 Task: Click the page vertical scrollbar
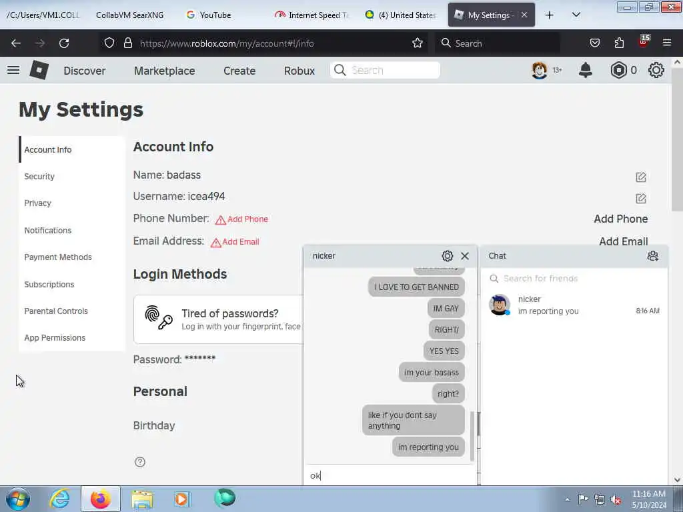[678, 139]
